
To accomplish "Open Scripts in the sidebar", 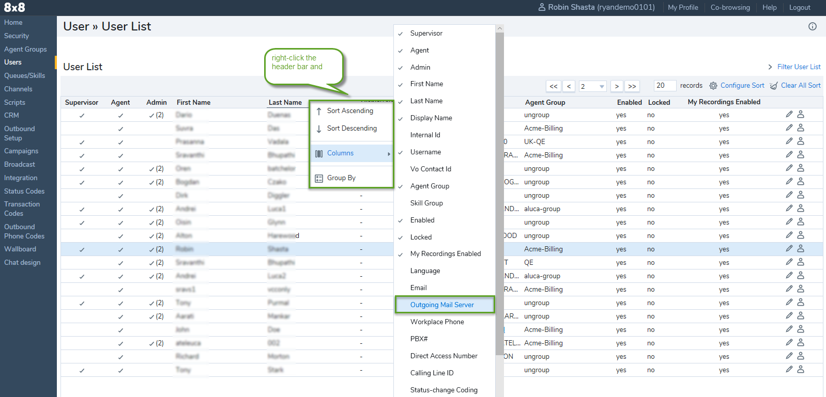I will pyautogui.click(x=14, y=102).
